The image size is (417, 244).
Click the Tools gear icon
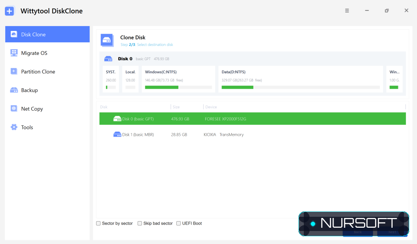14,127
